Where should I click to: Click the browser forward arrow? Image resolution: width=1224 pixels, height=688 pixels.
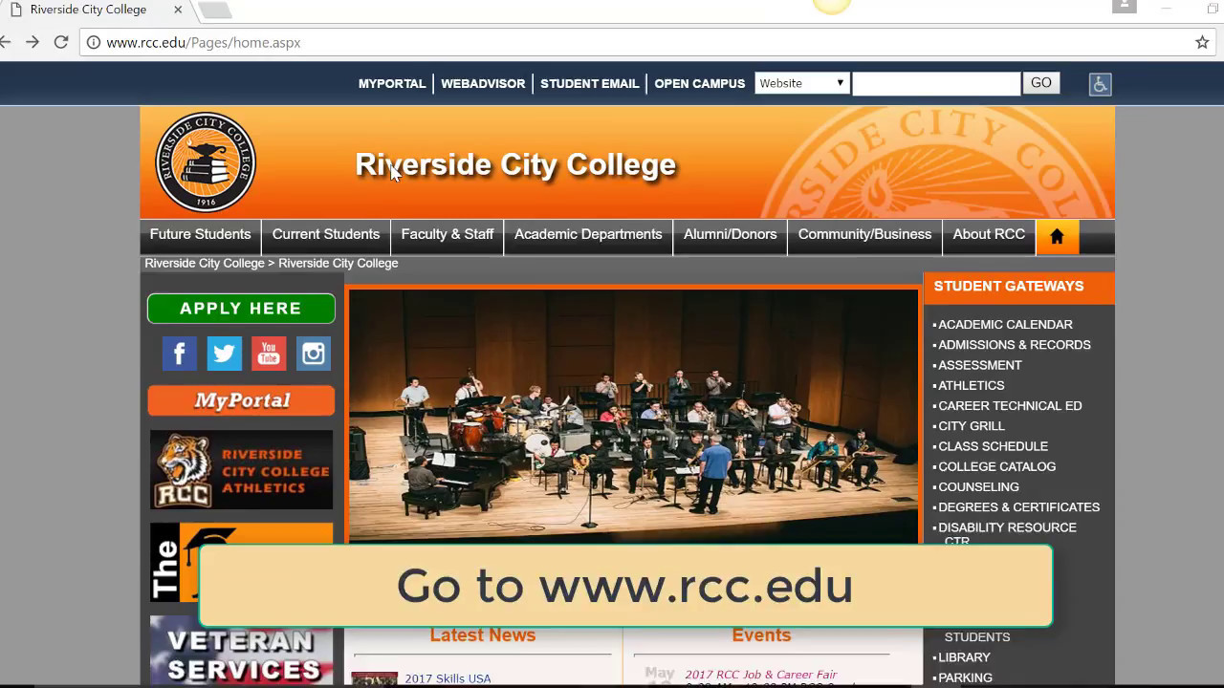click(x=33, y=42)
